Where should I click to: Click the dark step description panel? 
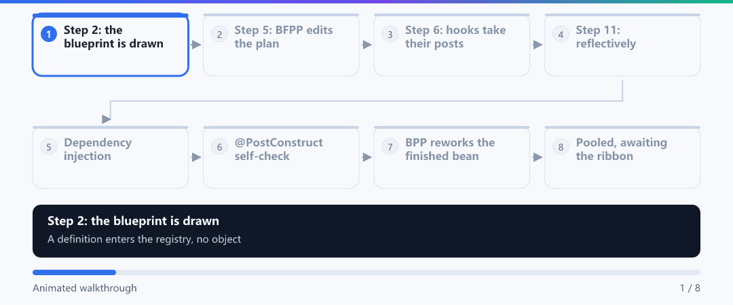point(366,230)
